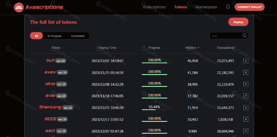This screenshot has height=137, width=277.
Task: Click asc-20 badge next to avav
Action: pos(62,73)
